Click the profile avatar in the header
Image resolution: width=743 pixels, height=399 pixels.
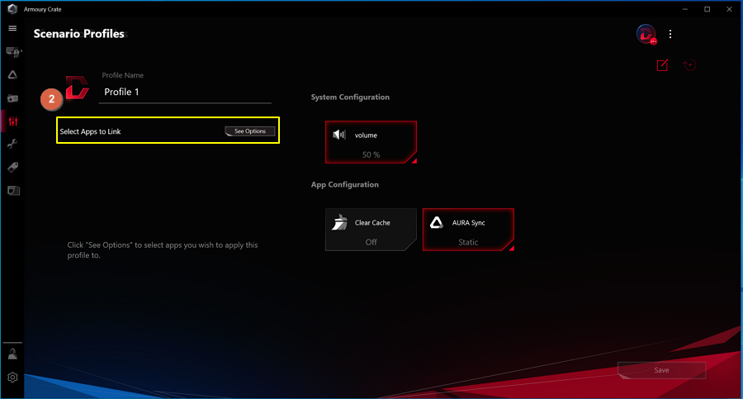click(646, 34)
